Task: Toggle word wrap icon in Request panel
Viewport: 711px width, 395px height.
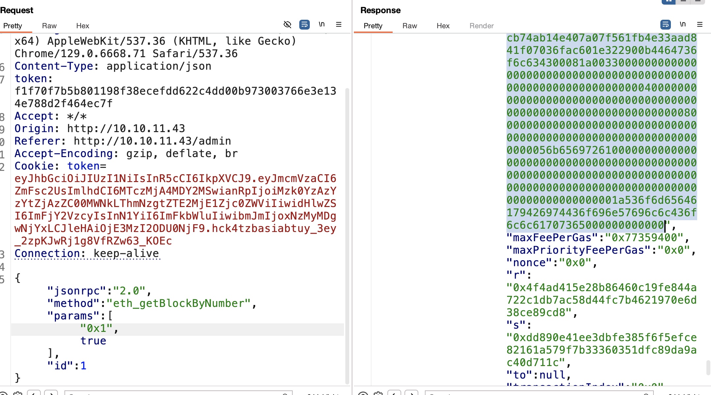Action: click(x=305, y=25)
